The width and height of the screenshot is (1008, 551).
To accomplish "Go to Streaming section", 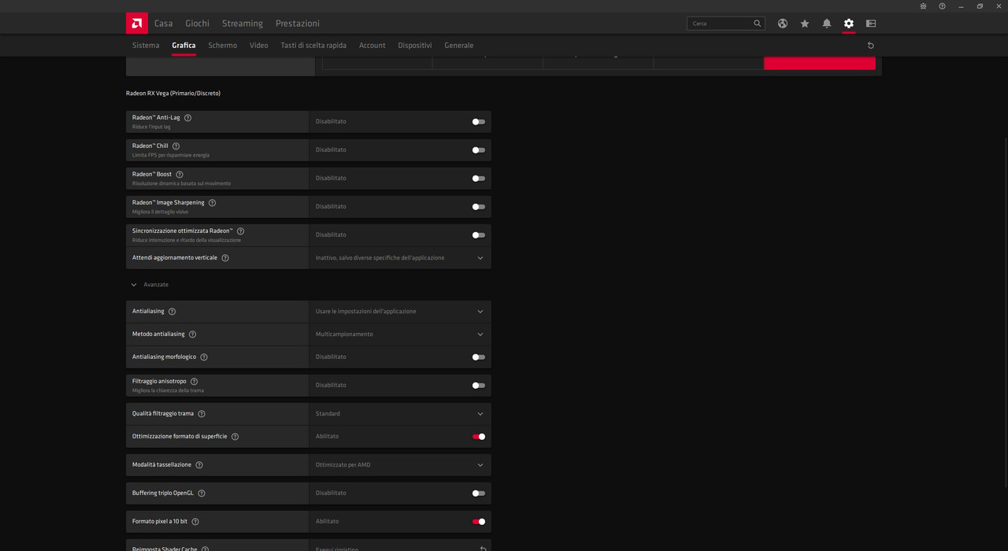I will [243, 24].
